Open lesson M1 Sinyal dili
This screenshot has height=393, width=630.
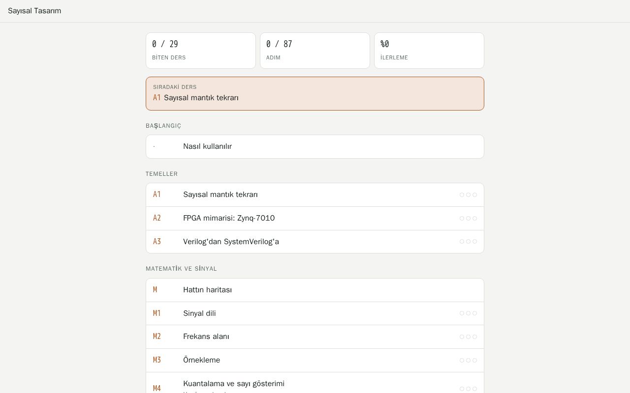pyautogui.click(x=315, y=313)
